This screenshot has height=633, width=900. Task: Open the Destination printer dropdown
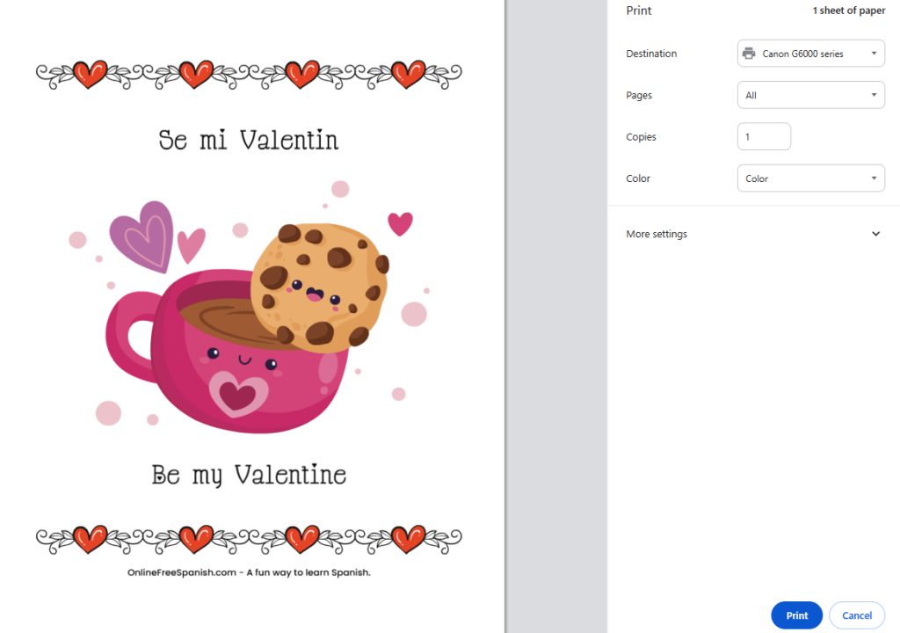[x=810, y=54]
